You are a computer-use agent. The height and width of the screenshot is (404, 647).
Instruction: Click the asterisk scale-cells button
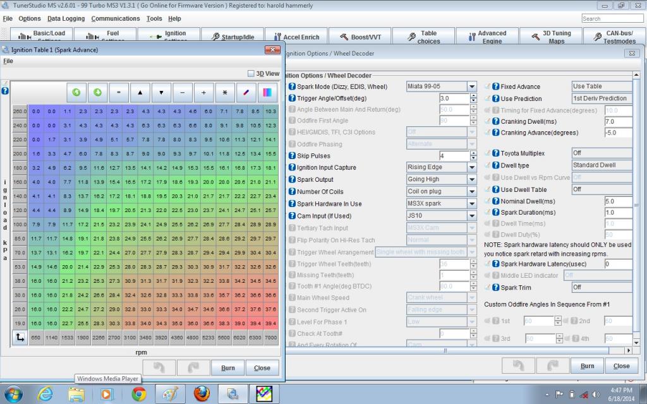pos(225,92)
